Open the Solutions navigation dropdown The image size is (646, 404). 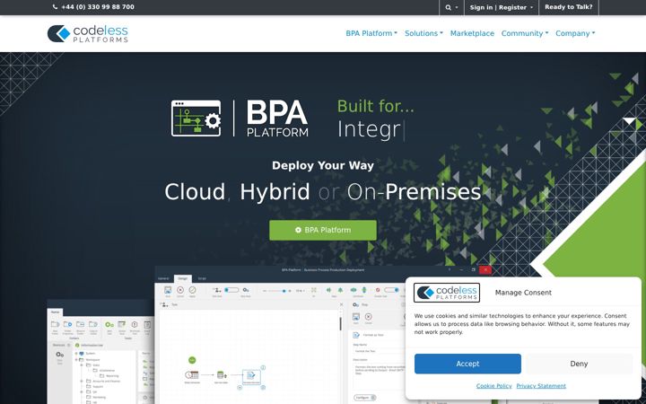[423, 33]
